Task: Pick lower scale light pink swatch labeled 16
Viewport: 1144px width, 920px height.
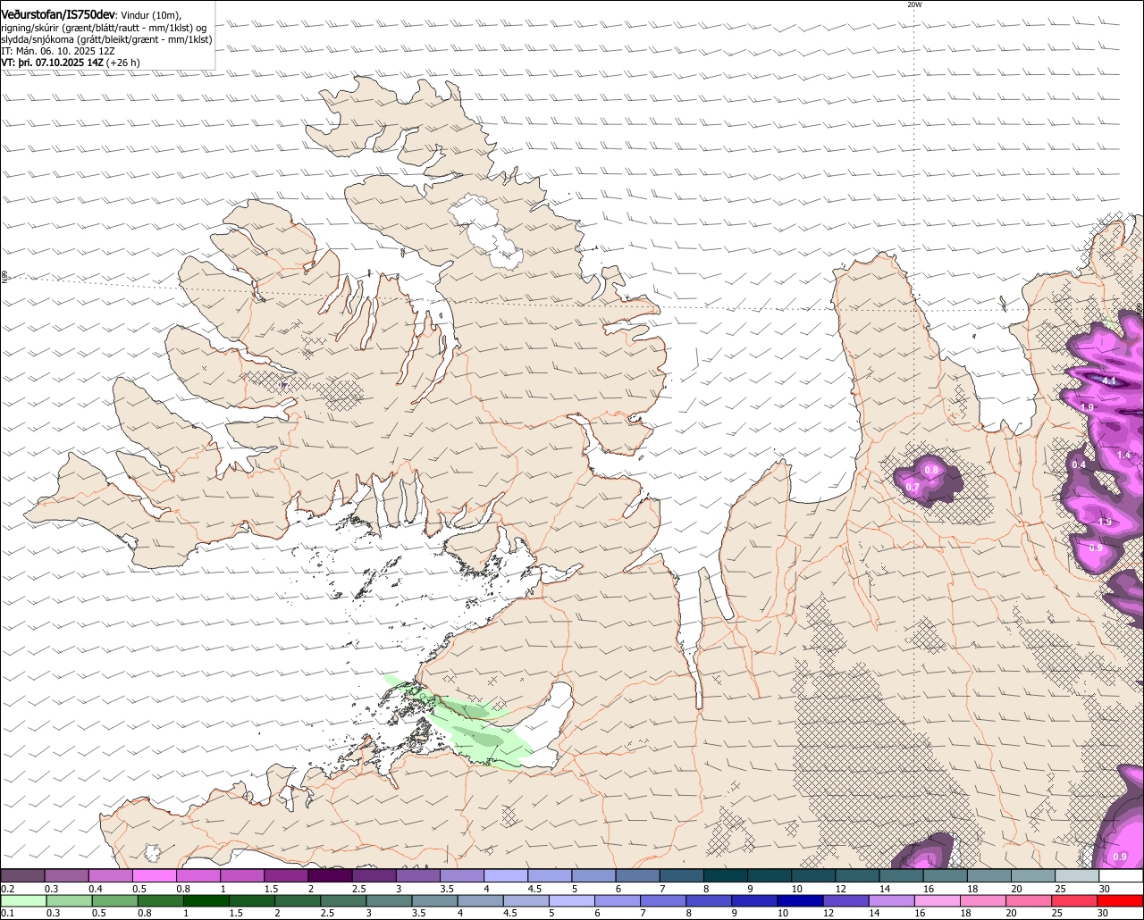Action: (936, 900)
